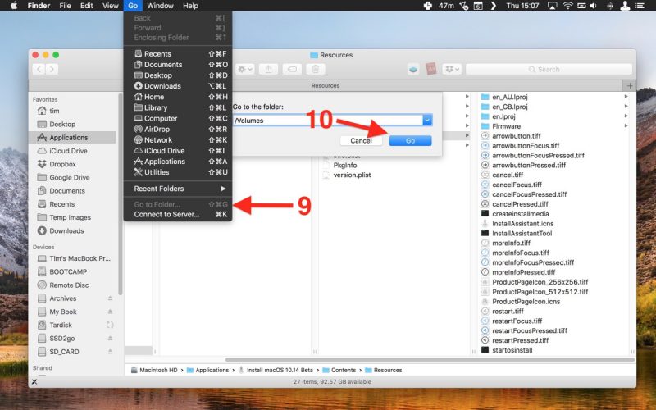Click the Delete trash toolbar icon
The image size is (656, 410).
coord(316,69)
